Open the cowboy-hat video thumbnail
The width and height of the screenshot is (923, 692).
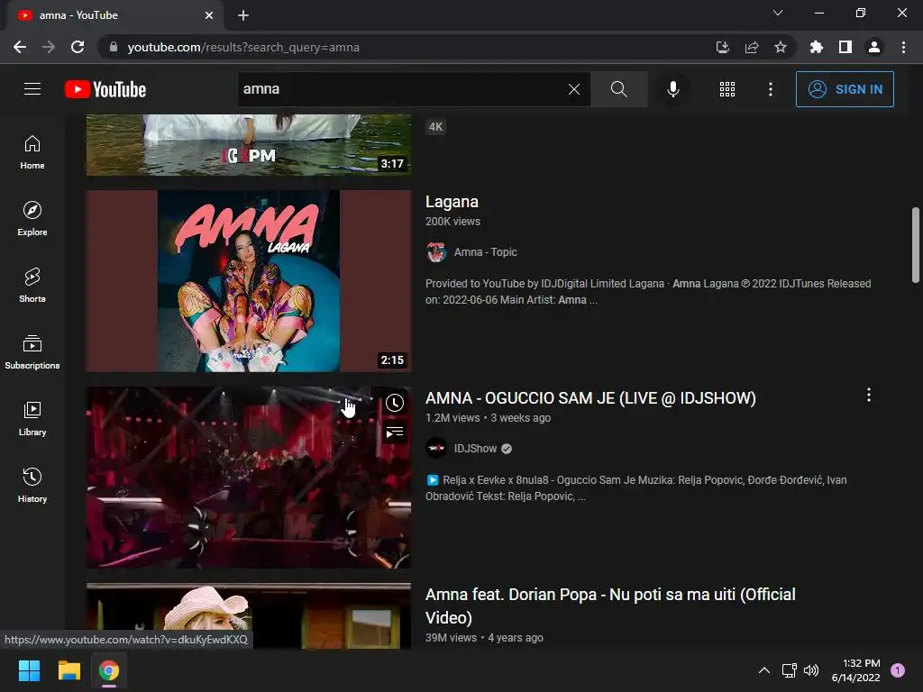click(249, 615)
